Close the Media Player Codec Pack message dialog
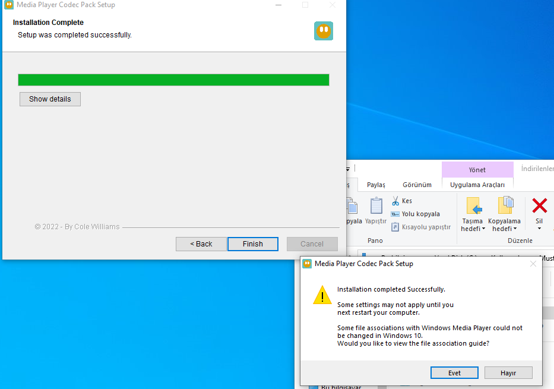The width and height of the screenshot is (554, 389). click(533, 264)
